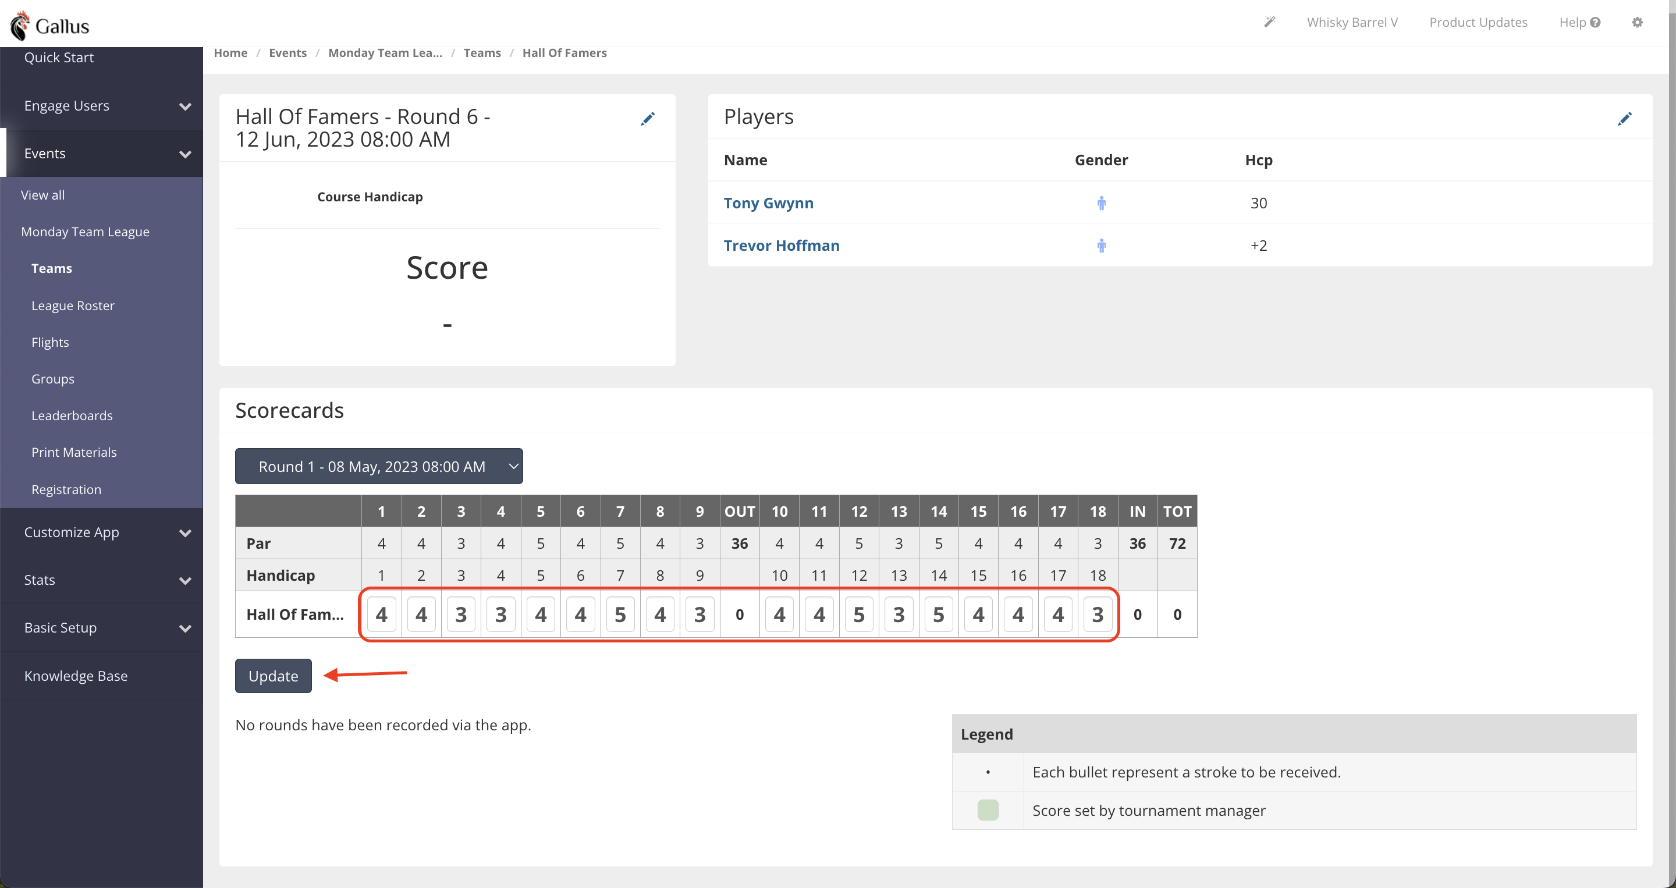Click Trevor Hoffman's handicap +2
This screenshot has width=1676, height=888.
point(1258,245)
